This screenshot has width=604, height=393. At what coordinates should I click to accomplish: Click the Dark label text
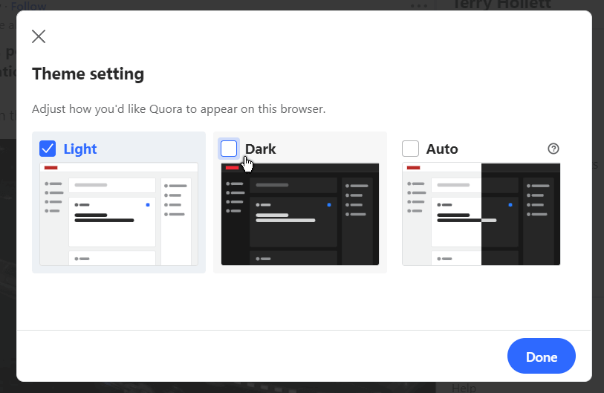pyautogui.click(x=261, y=149)
